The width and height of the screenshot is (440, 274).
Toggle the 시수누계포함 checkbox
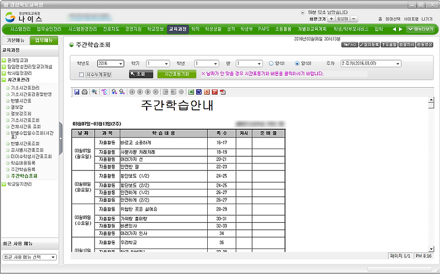coord(81,74)
